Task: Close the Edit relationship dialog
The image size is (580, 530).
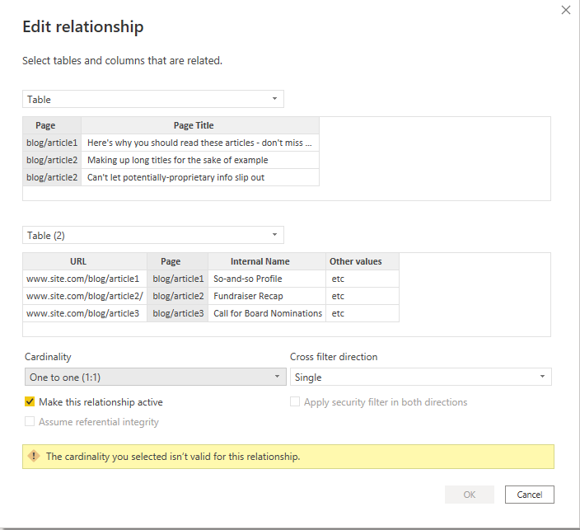Action: pos(565,10)
